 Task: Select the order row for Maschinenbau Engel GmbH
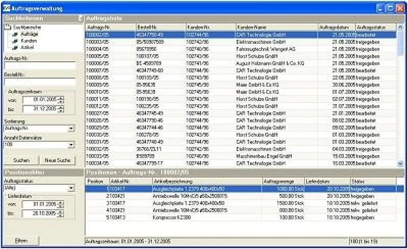[238, 155]
